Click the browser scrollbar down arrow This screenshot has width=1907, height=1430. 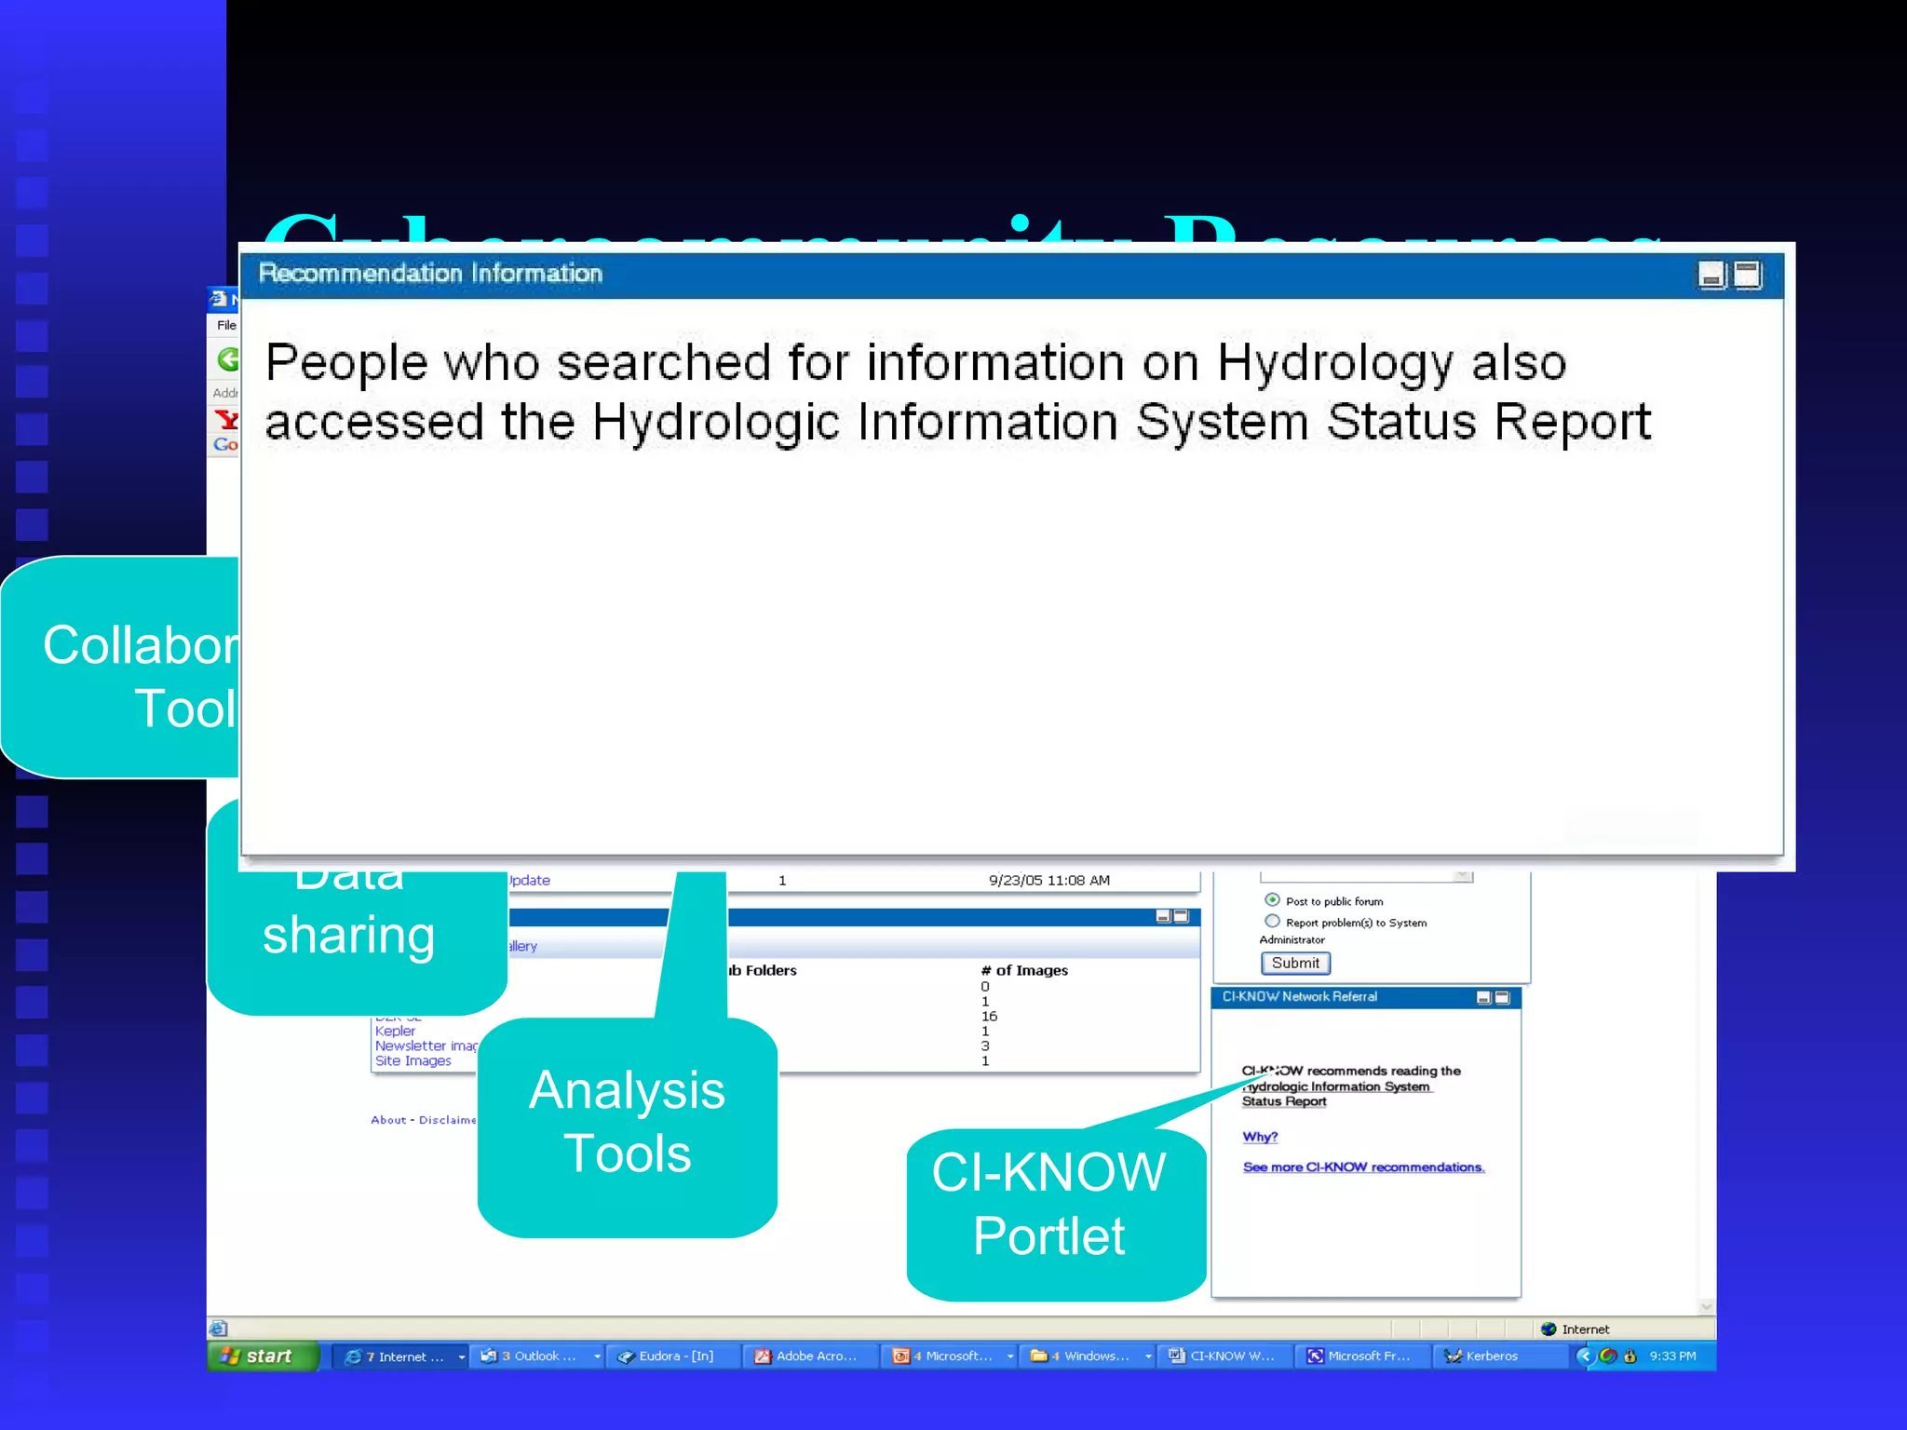tap(1707, 1307)
